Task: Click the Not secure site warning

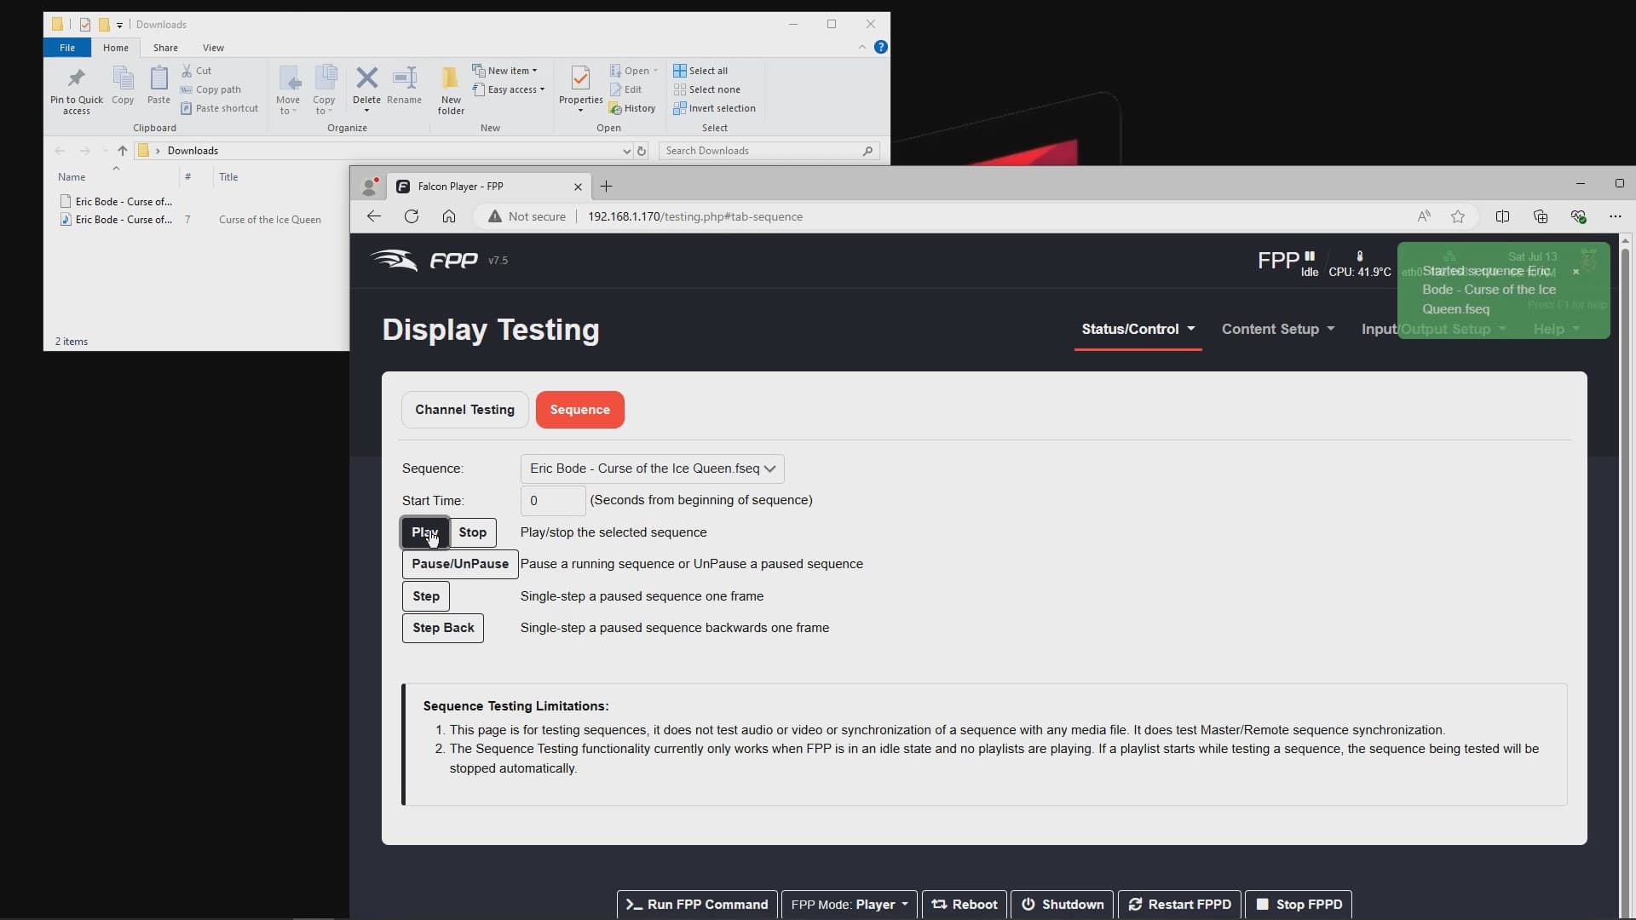Action: point(527,216)
